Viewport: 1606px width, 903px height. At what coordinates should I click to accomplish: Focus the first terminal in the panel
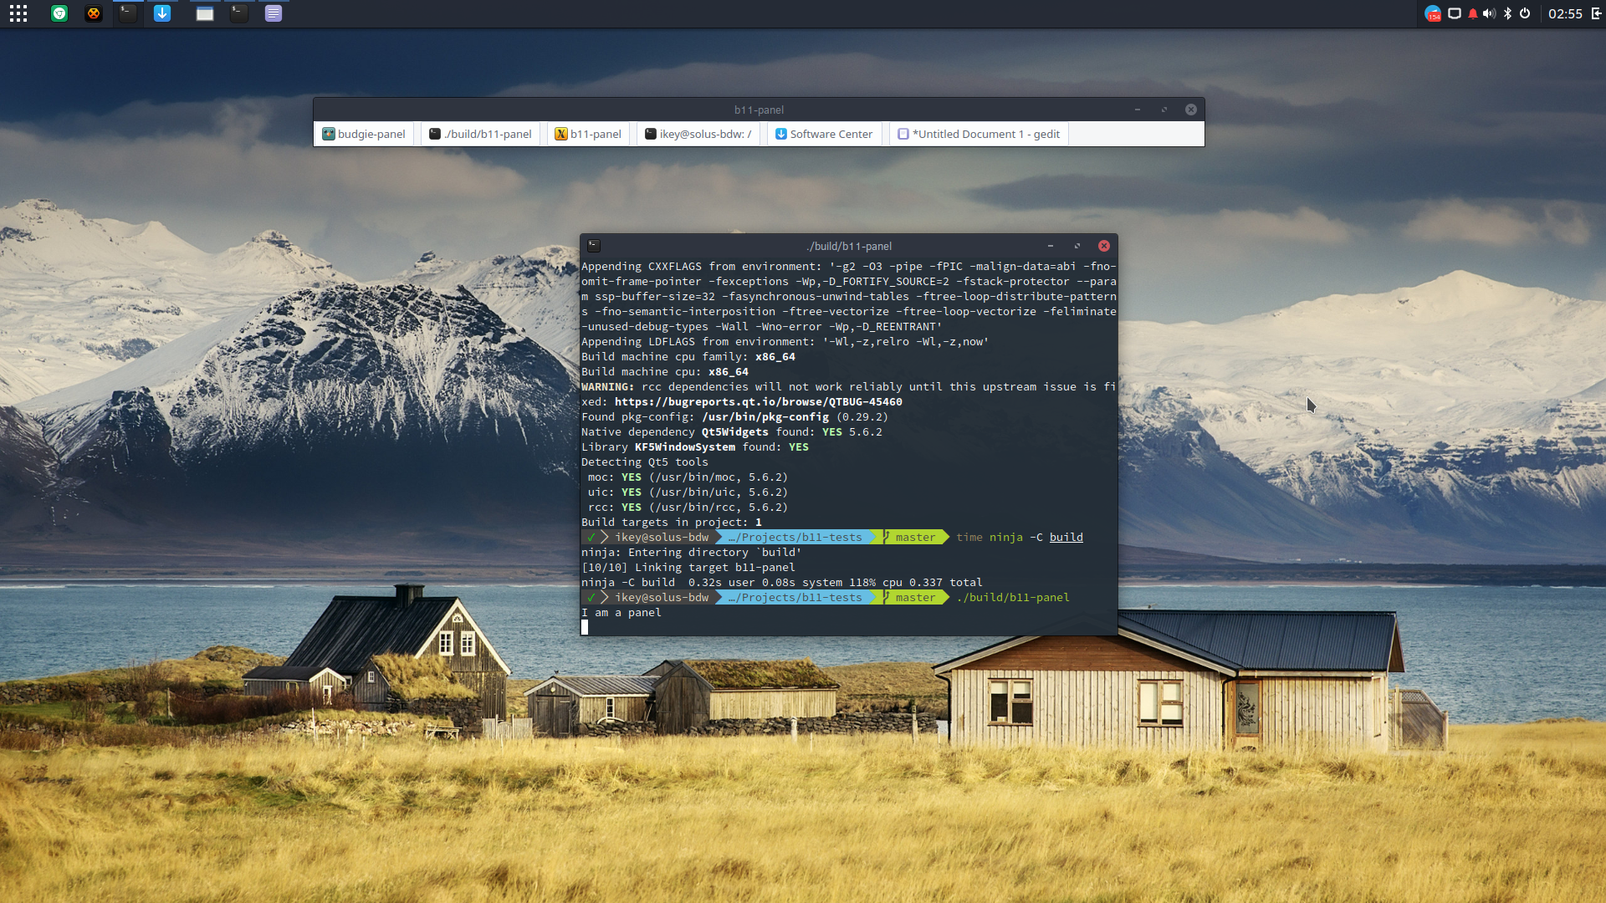click(x=127, y=13)
